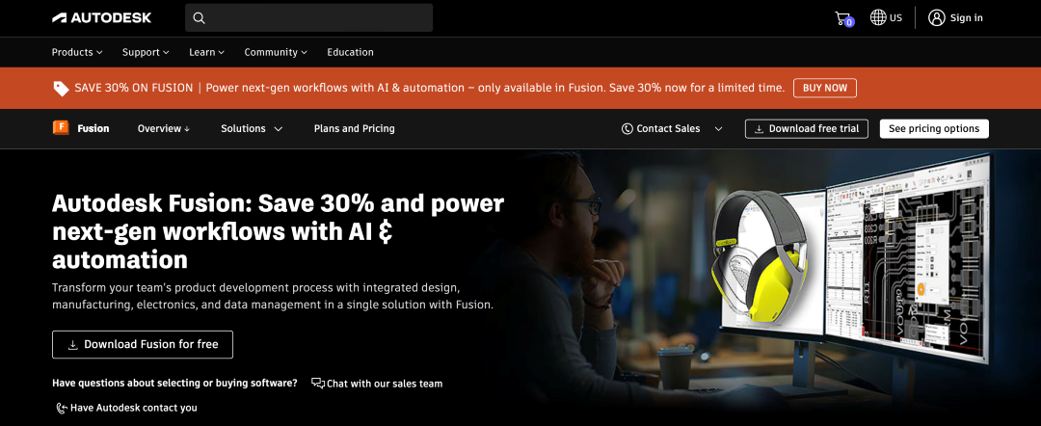Screen dimensions: 1041x426
Task: Click the Sign in text
Action: 966,18
